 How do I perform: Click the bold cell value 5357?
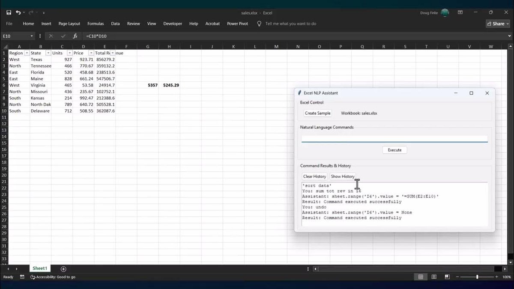[148, 85]
